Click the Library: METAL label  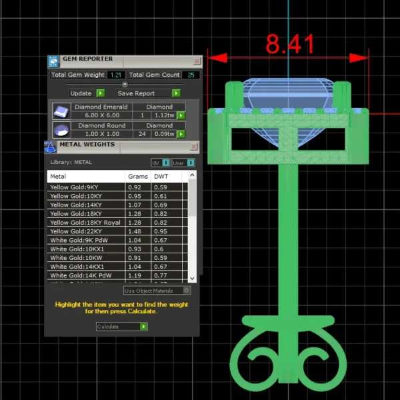click(71, 162)
